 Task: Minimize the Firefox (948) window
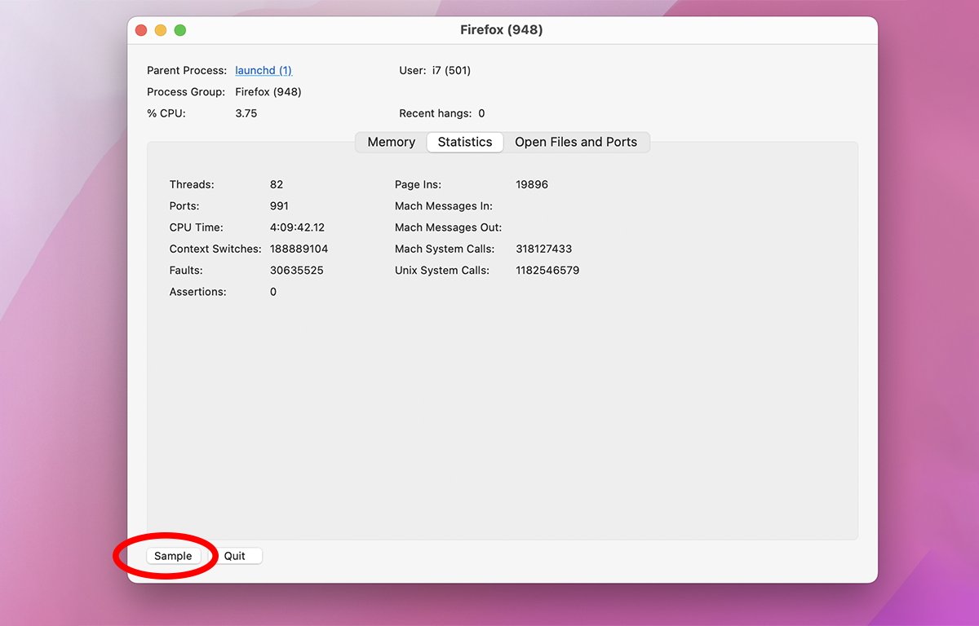pyautogui.click(x=161, y=30)
